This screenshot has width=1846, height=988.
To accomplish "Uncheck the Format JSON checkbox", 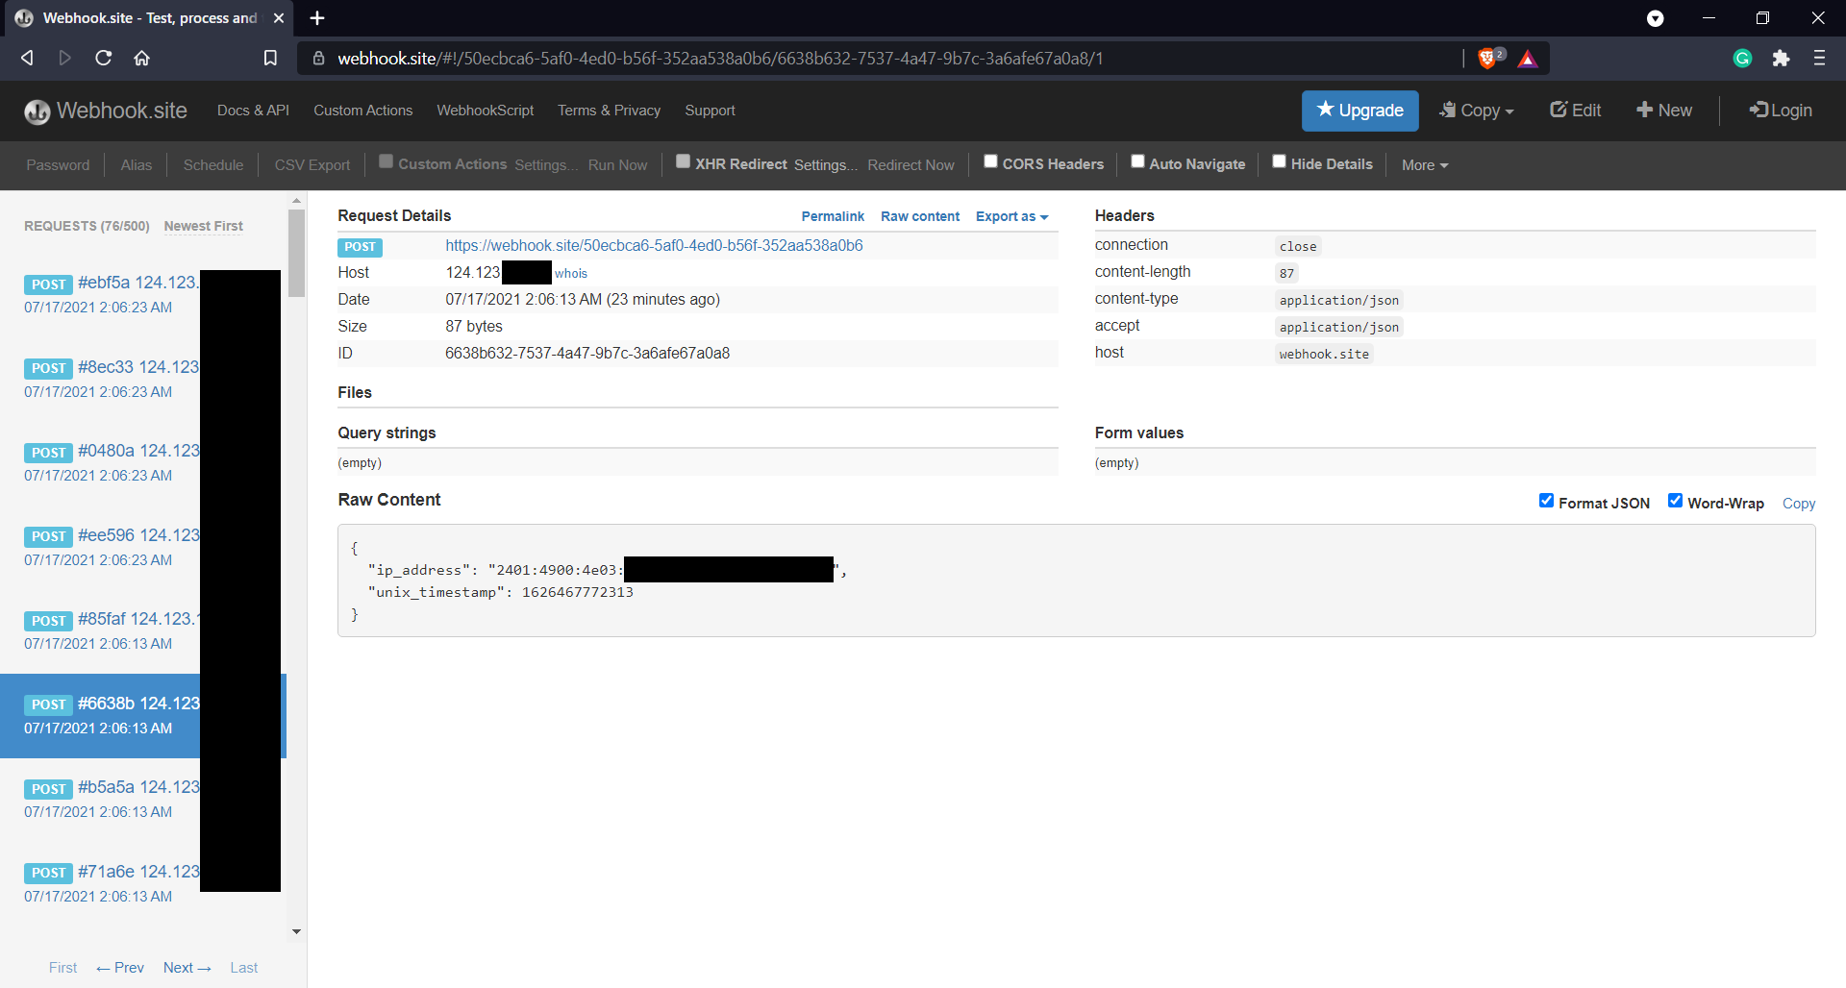I will coord(1546,501).
